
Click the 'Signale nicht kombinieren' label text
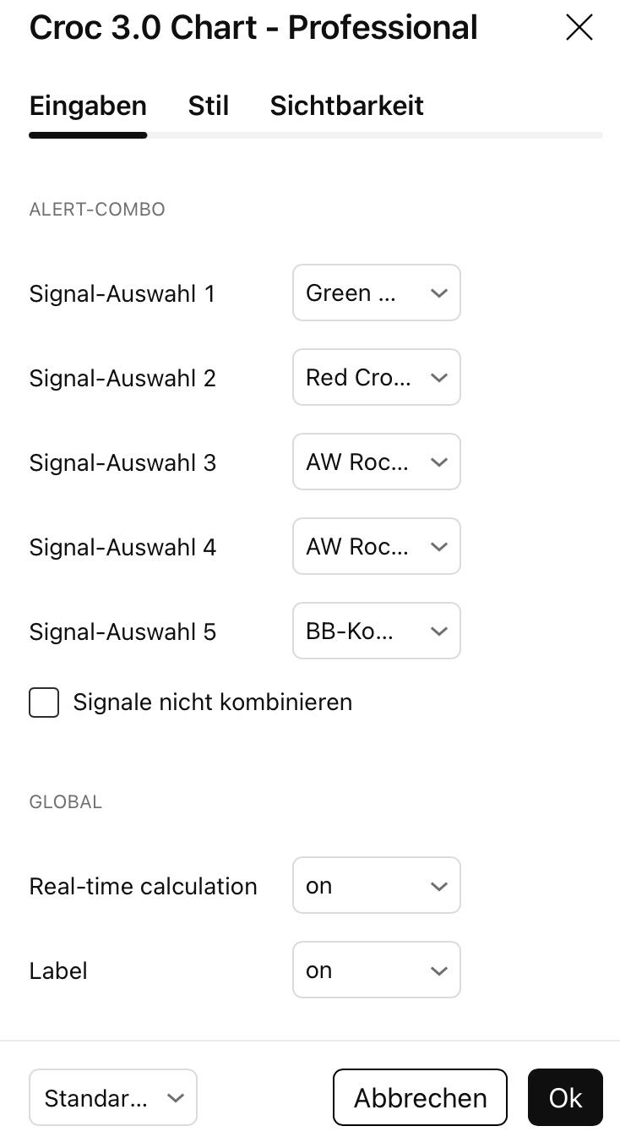click(x=212, y=702)
